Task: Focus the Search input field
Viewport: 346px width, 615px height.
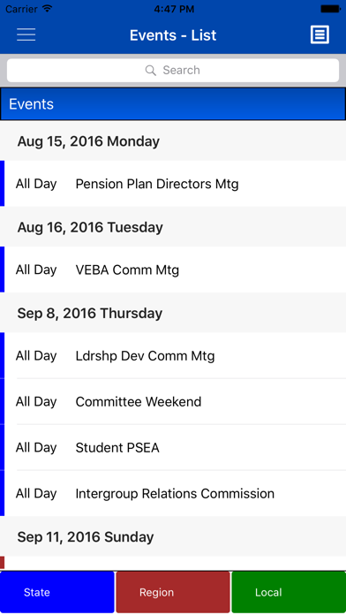Action: (173, 70)
